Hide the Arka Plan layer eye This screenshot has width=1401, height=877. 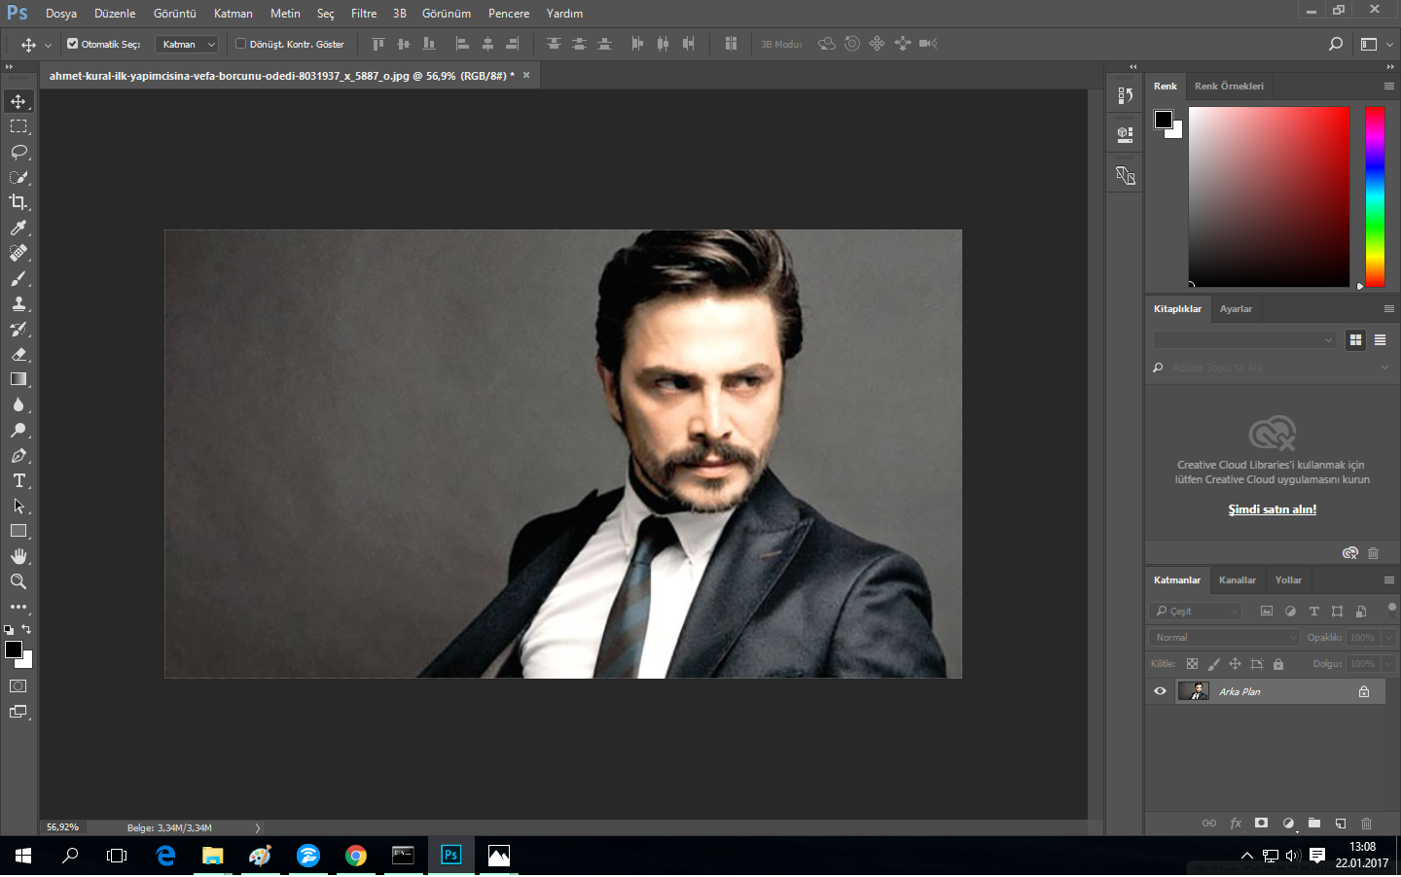point(1160,691)
